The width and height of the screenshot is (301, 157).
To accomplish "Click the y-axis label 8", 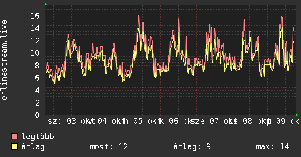I will point(37,65).
